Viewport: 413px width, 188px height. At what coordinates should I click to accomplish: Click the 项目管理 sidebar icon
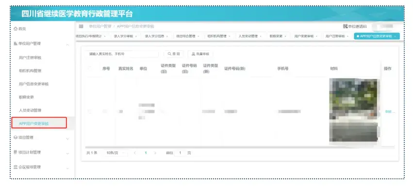coord(15,137)
